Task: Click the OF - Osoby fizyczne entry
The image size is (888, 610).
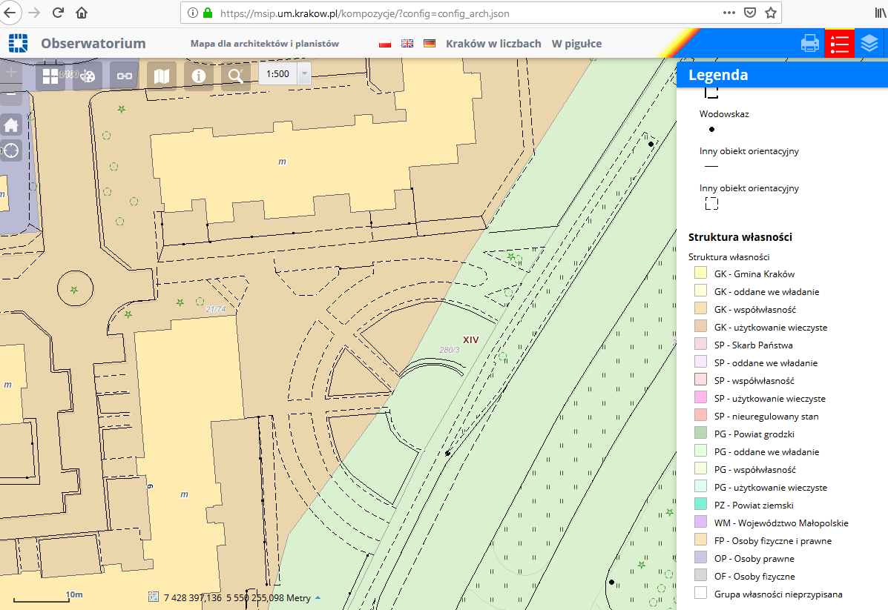Action: tap(754, 576)
